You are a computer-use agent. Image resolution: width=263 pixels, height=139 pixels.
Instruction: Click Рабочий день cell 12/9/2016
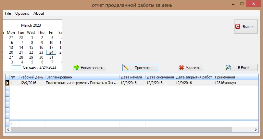[x=32, y=83]
